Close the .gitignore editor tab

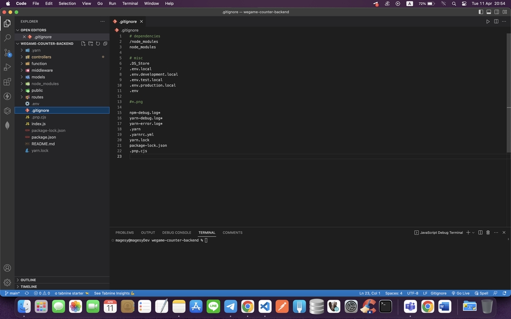142,21
